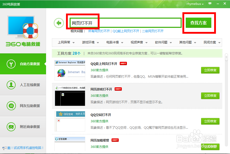Screen dimensions: 230x154
Task: Click the green back arrow icon
Action: point(59,23)
